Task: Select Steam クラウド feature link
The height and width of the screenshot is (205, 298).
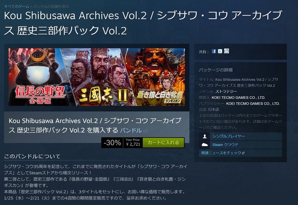Action: click(225, 145)
